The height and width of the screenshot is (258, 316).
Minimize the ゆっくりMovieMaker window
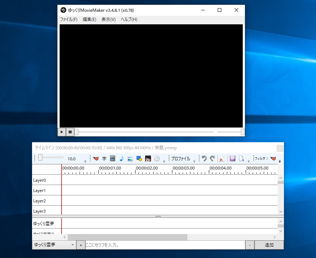tap(203, 10)
